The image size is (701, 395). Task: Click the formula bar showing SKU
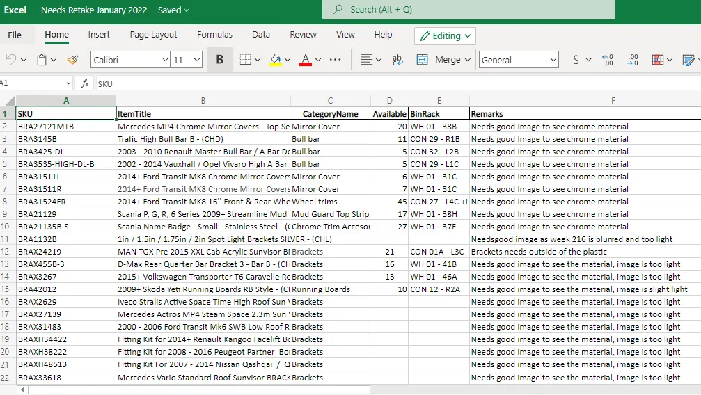[x=398, y=83]
